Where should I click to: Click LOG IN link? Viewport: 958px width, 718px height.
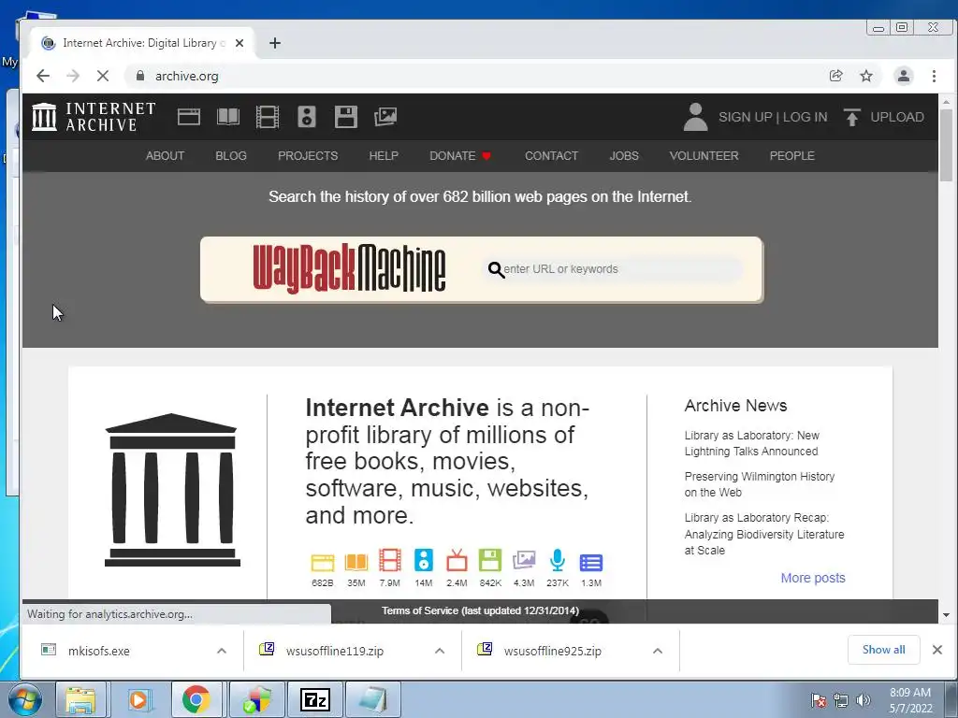click(806, 117)
